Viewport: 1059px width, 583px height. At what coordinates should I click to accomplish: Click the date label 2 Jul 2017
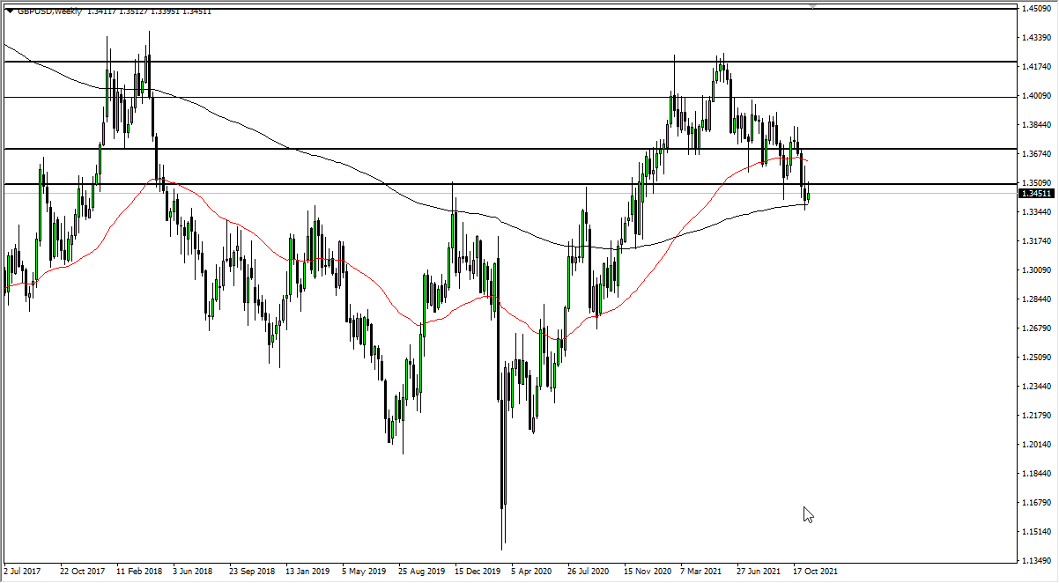point(22,570)
